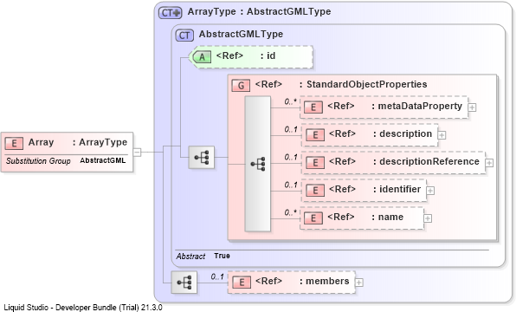The width and height of the screenshot is (516, 312).
Task: Select the ': identifier' label
Action: coord(397,189)
